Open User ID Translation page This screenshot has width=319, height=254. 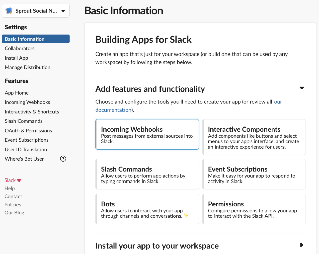[26, 150]
